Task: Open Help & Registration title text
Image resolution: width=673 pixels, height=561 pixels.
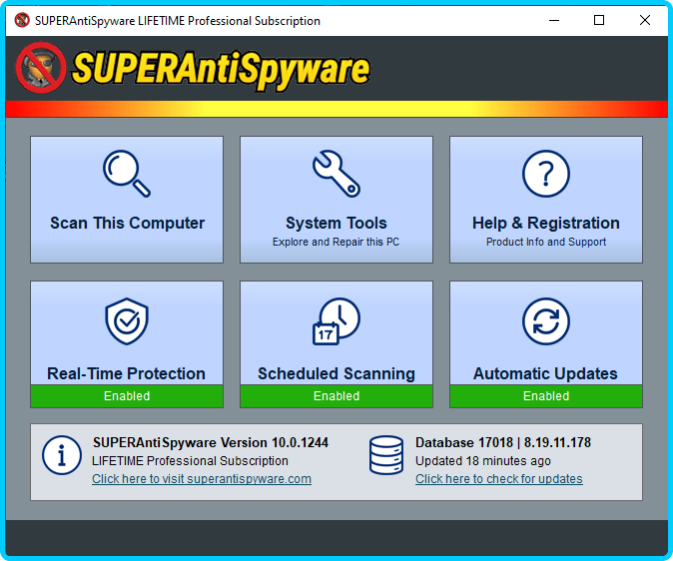Action: (x=546, y=224)
